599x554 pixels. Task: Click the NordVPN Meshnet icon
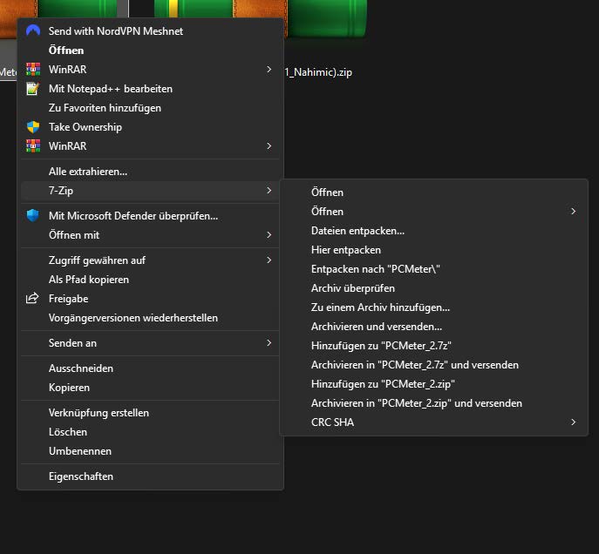point(33,30)
